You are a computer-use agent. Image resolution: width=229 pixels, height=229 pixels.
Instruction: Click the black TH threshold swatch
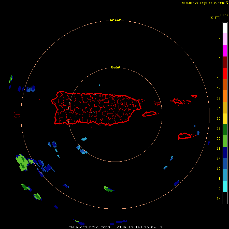pyautogui.click(x=225, y=198)
